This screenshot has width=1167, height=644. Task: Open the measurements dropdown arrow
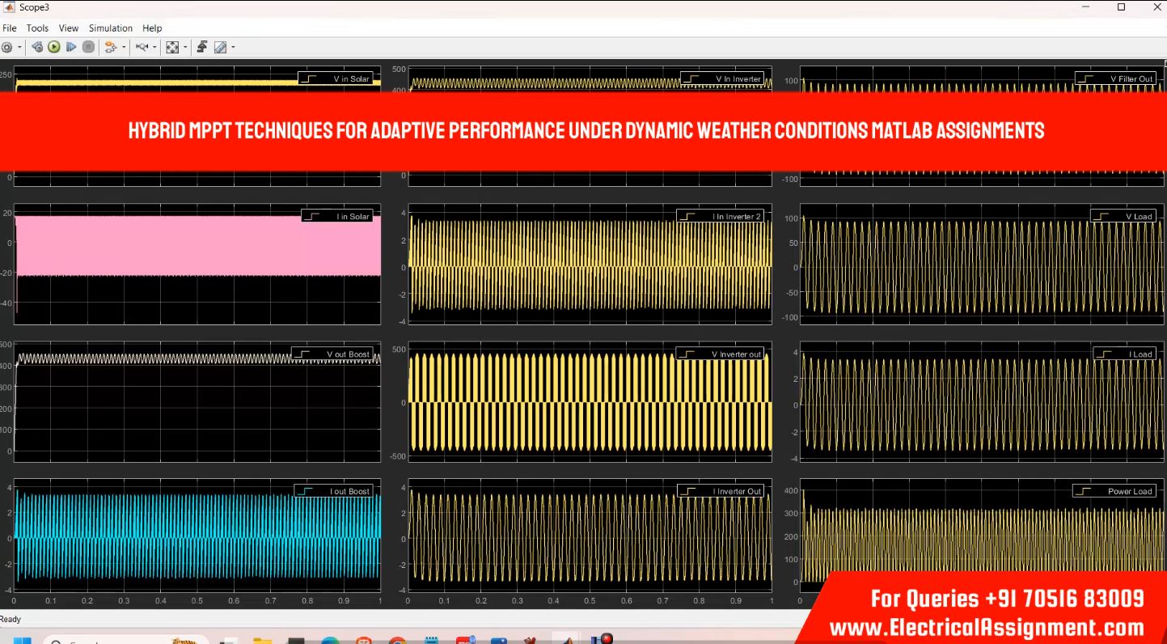pos(234,47)
